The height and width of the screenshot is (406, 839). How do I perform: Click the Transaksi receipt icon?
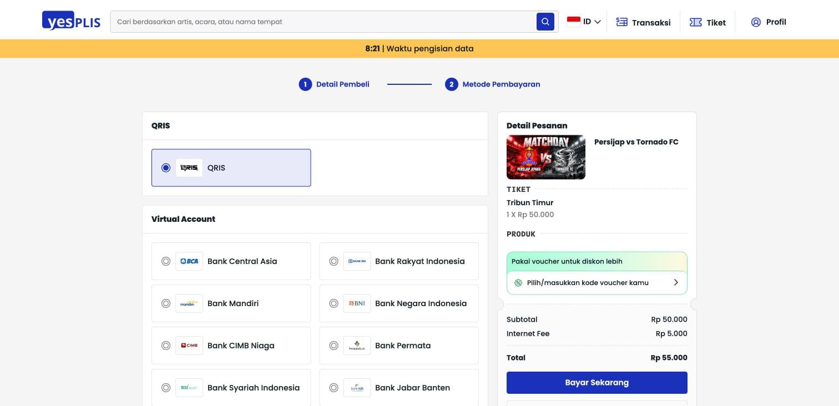(x=622, y=22)
